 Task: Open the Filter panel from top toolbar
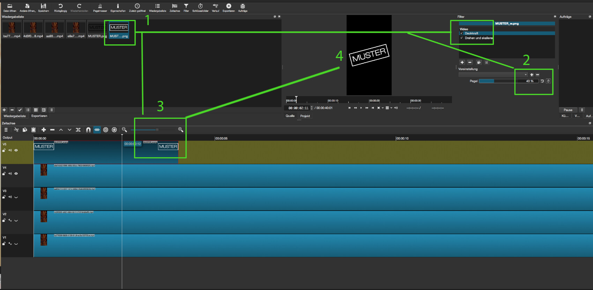[186, 8]
